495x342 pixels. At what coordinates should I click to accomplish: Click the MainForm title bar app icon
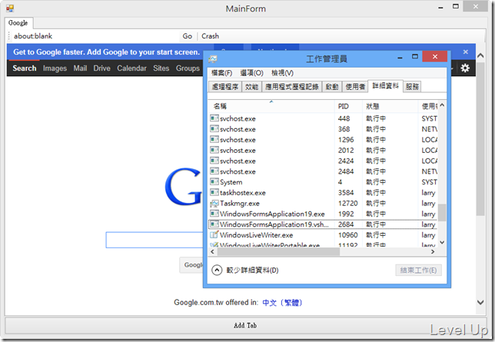(10, 8)
